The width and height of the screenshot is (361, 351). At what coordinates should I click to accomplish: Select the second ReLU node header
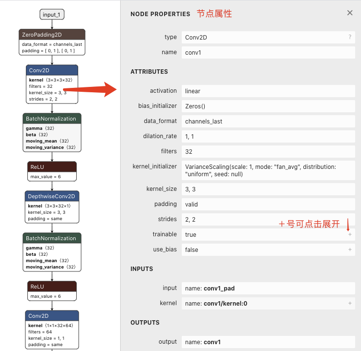(52, 287)
